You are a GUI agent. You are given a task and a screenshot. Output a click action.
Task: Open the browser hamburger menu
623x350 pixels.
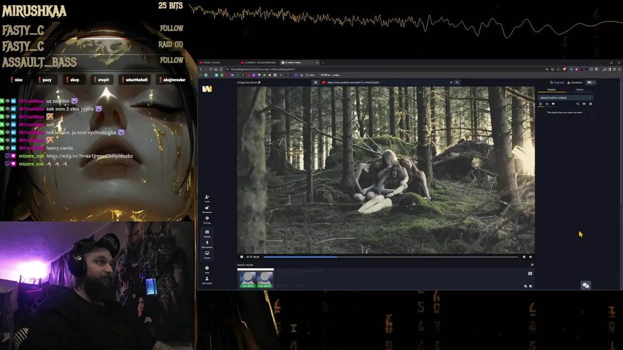pyautogui.click(x=620, y=70)
